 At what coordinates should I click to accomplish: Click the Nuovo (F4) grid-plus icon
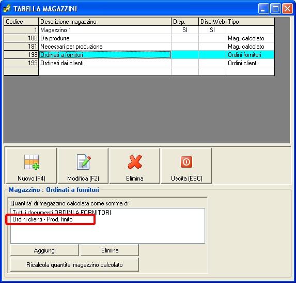(x=32, y=162)
